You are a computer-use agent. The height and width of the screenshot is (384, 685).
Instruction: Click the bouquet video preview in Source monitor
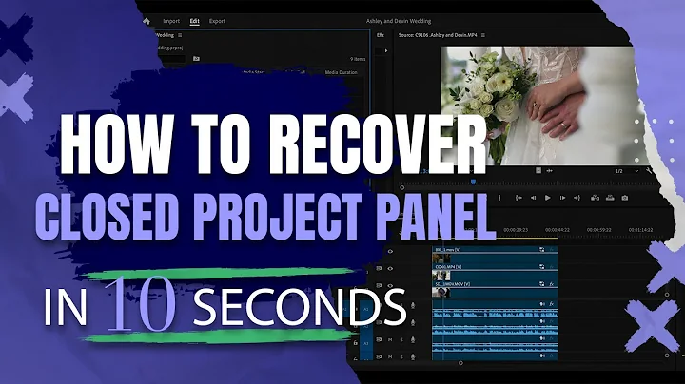[x=538, y=106]
